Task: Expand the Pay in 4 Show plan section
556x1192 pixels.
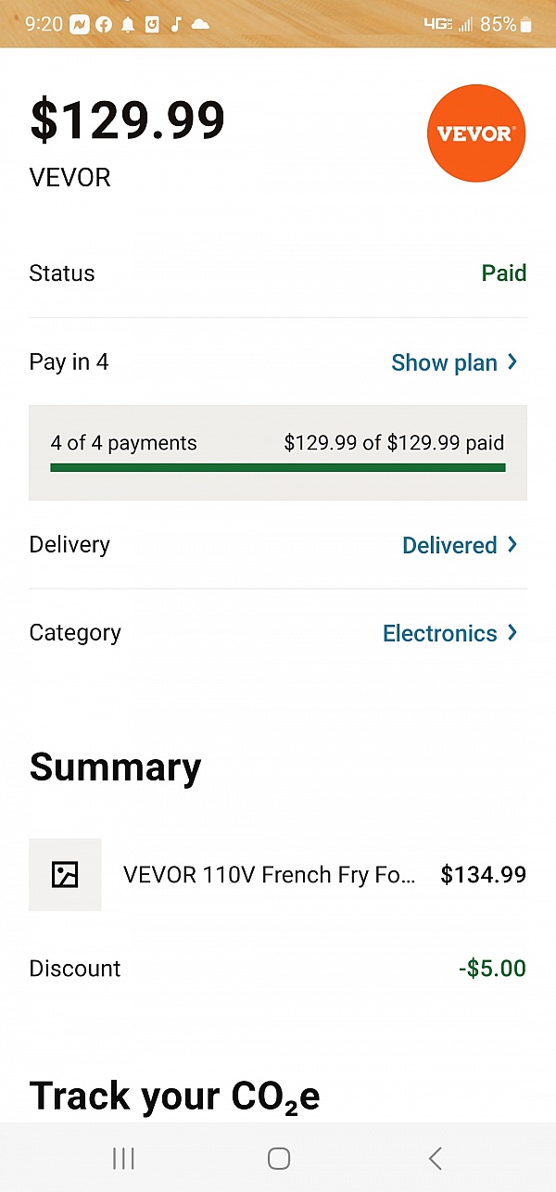Action: point(455,362)
